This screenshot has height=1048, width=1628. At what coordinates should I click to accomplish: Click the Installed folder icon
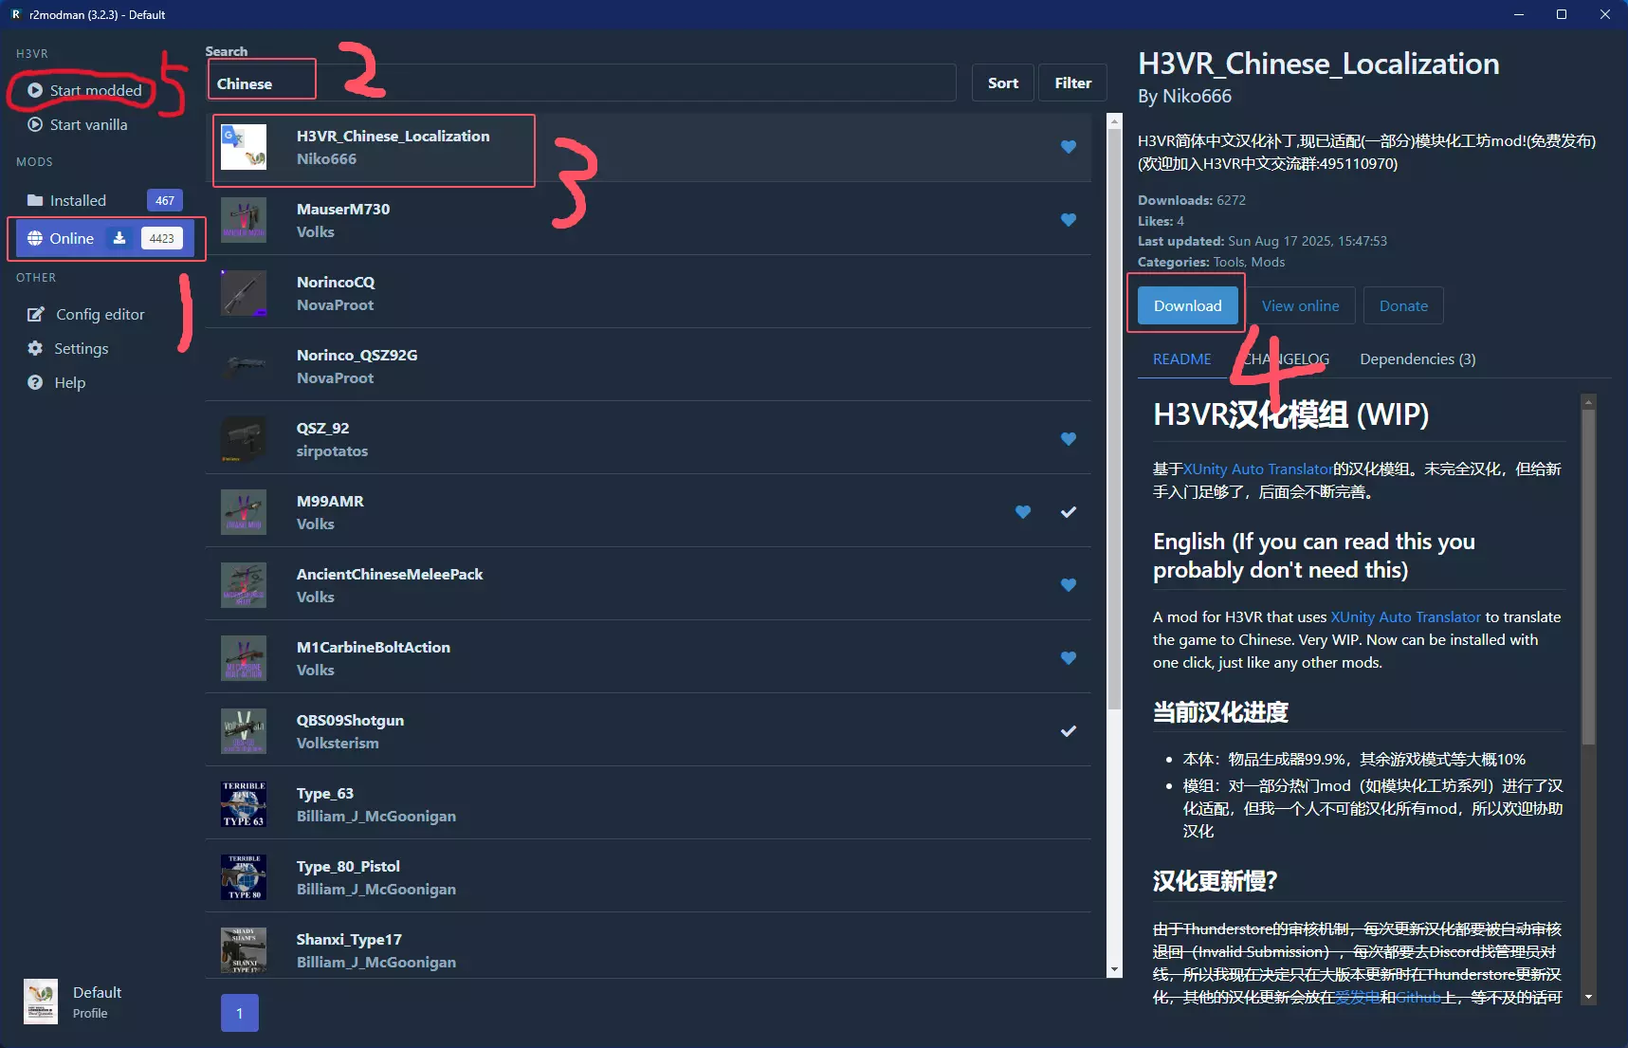[x=35, y=200]
